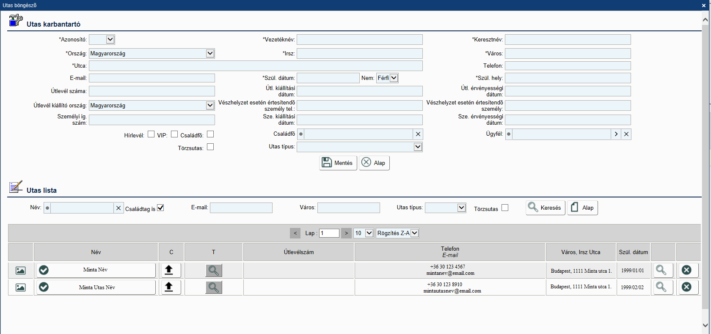Clear the Ügyfél field with X
The width and height of the screenshot is (711, 334).
[x=626, y=134]
